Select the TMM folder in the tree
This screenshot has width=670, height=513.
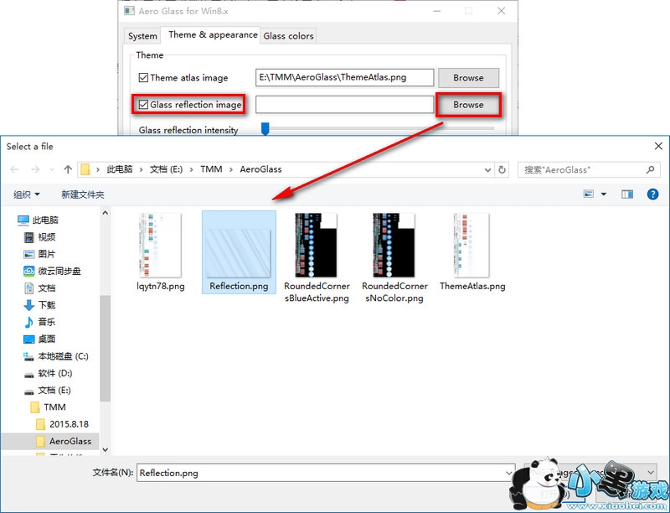49,407
